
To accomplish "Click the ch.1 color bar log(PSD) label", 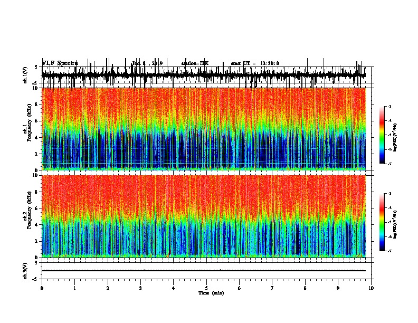I will [395, 137].
